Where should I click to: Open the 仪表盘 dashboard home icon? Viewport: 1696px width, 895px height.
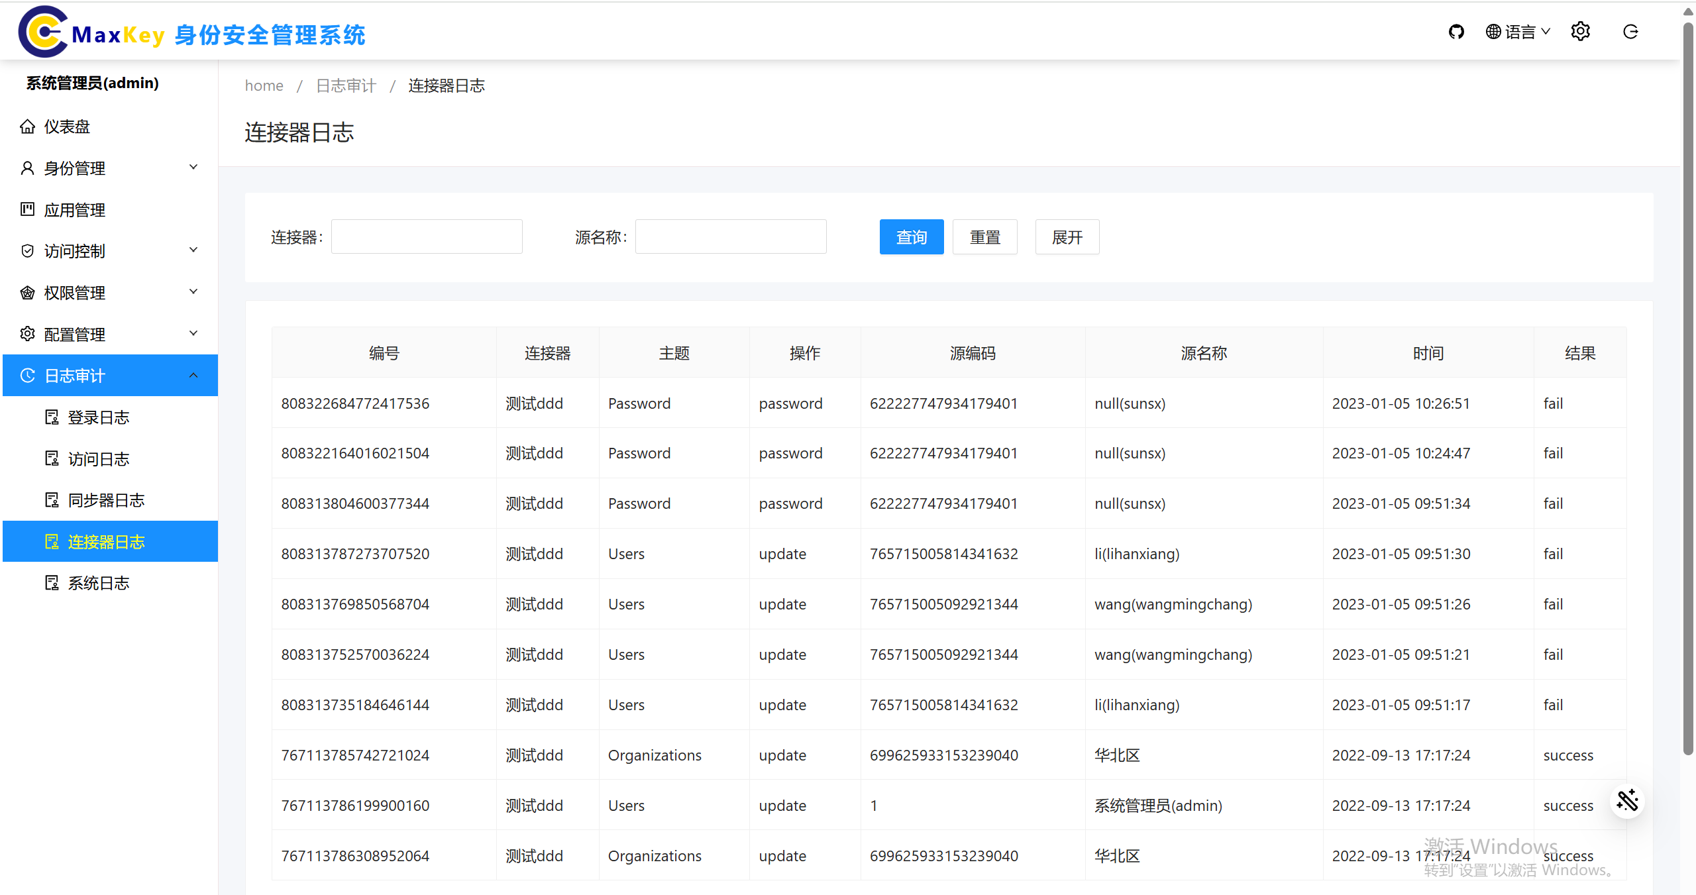pos(27,127)
